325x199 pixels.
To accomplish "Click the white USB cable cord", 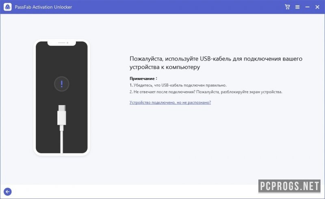I will pyautogui.click(x=62, y=141).
